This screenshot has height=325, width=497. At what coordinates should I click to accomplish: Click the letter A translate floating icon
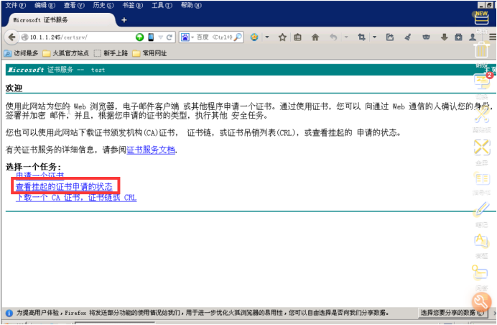pos(481,241)
